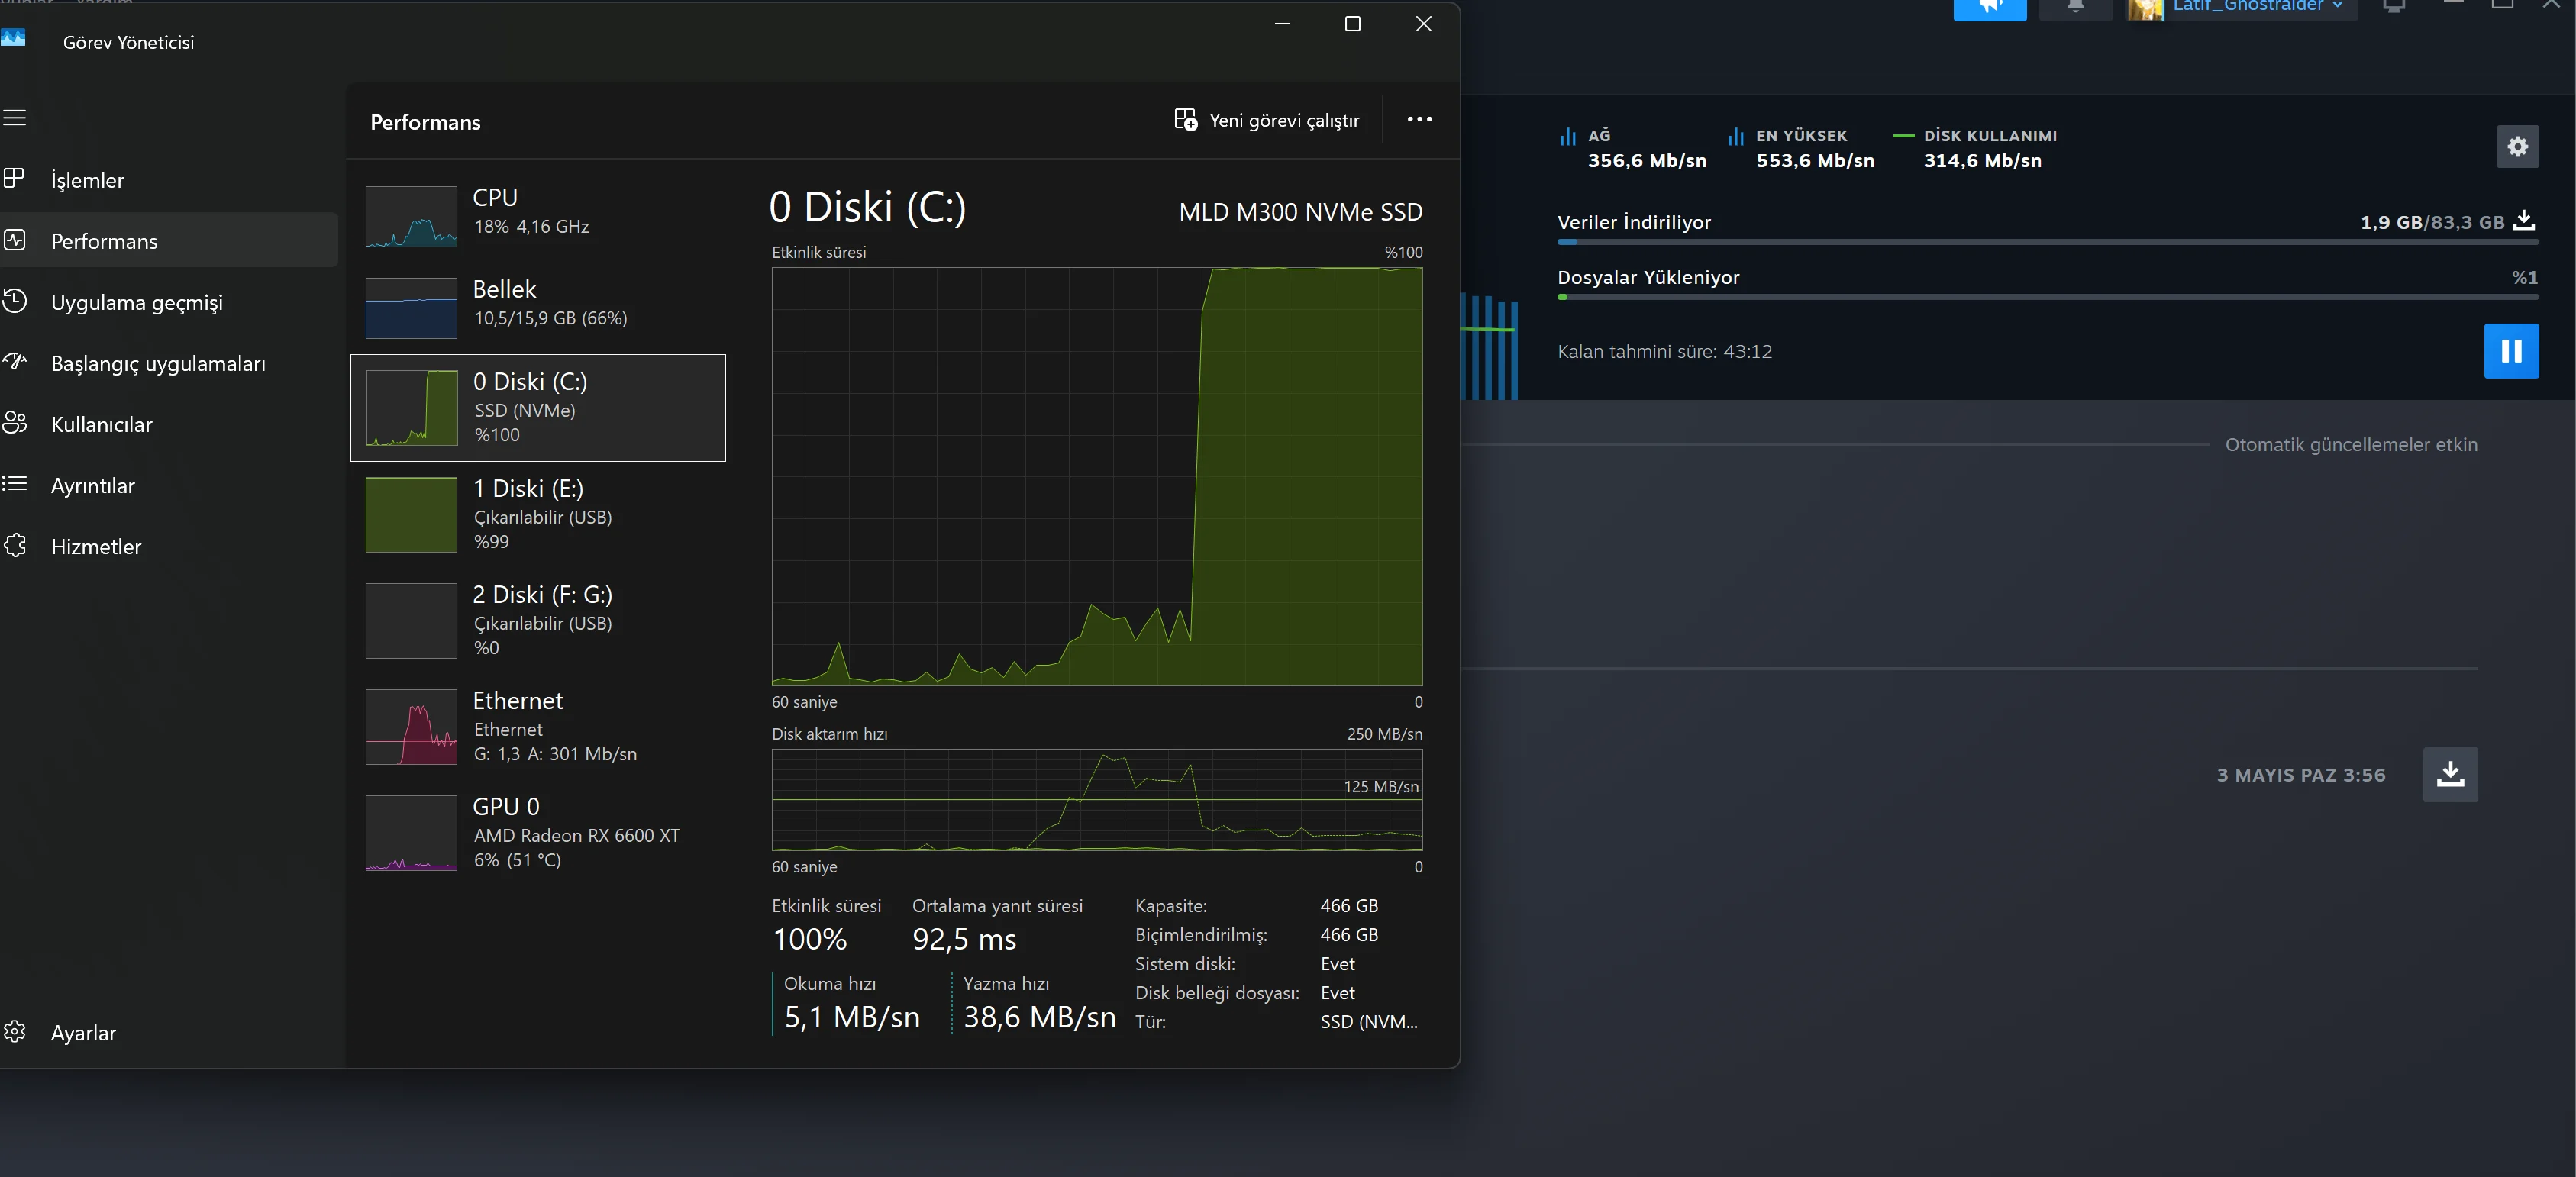Select the Bellek memory item

(x=537, y=304)
